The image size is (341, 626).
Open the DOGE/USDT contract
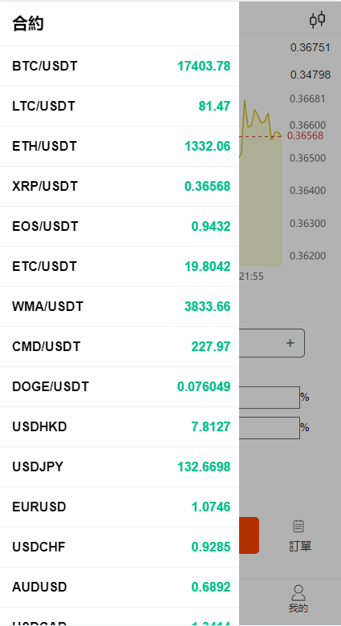120,387
